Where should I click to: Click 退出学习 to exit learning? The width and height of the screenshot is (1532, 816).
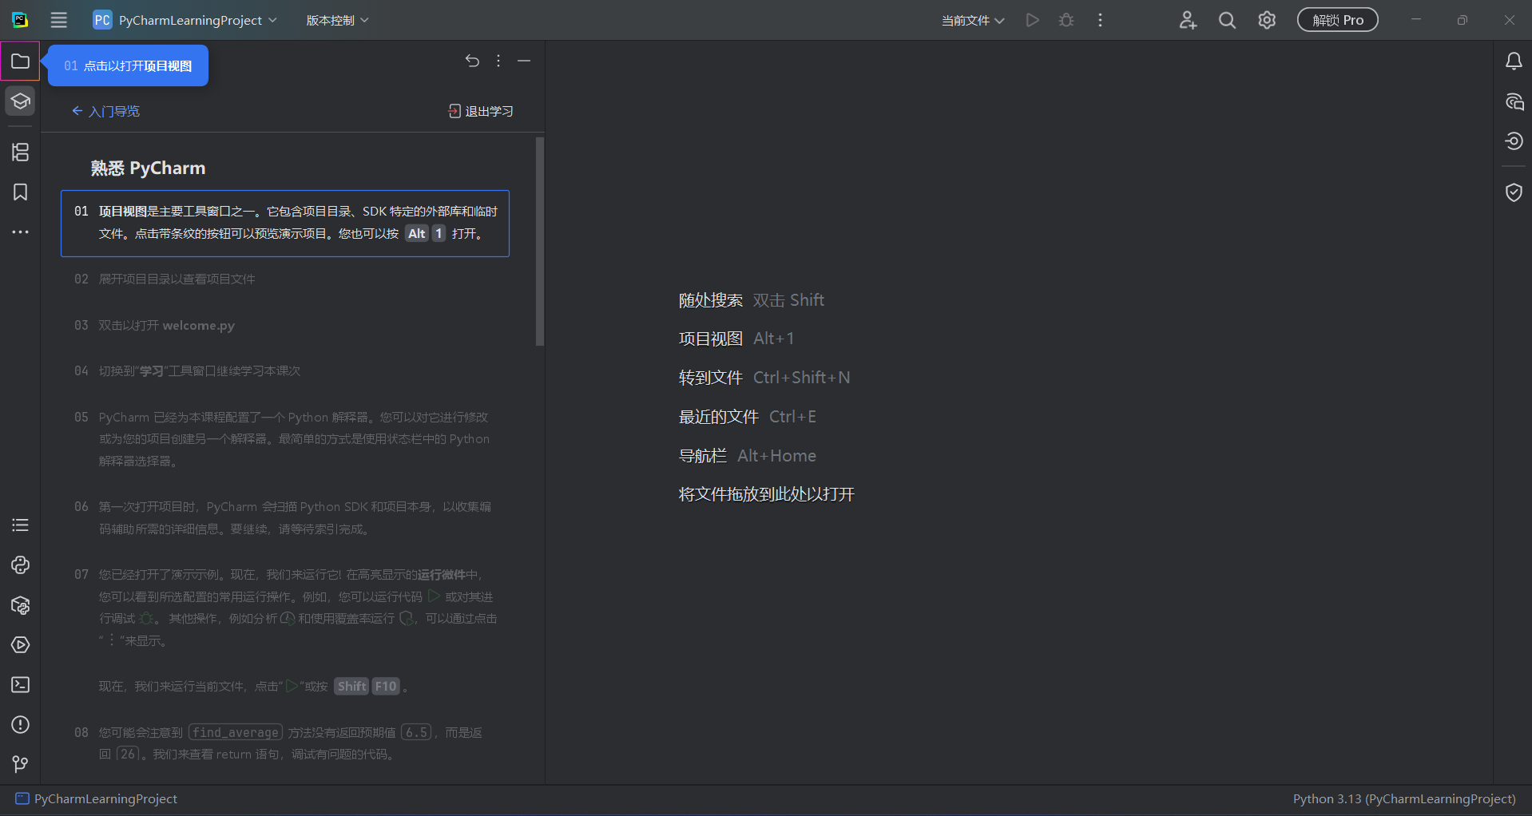[x=480, y=111]
